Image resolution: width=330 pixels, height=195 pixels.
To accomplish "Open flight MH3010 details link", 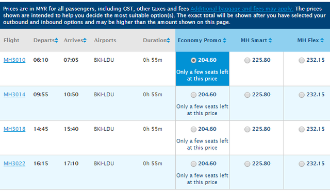I will [x=14, y=60].
